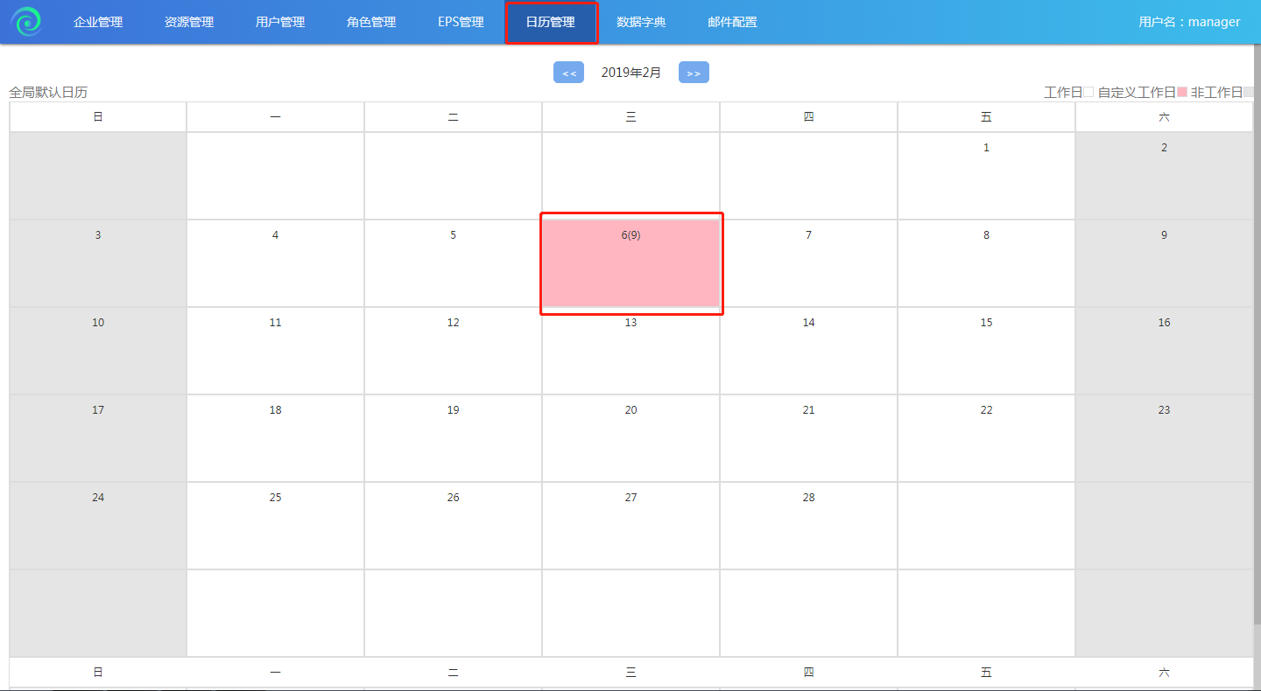This screenshot has width=1261, height=691.
Task: Click day 12 in the calendar
Action: [x=453, y=351]
